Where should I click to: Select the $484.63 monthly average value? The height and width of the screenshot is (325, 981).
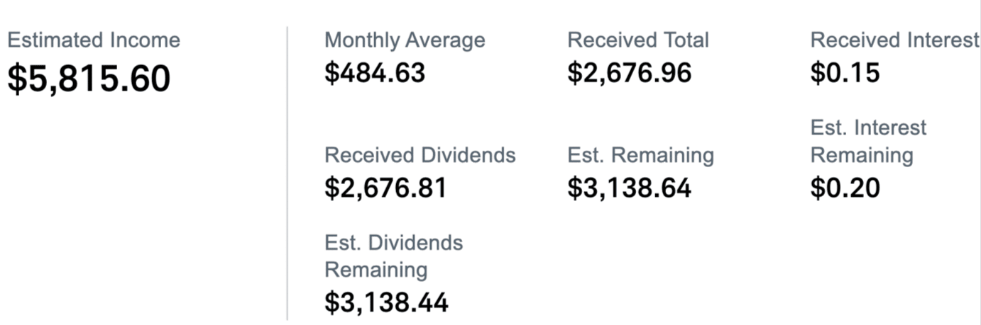tap(375, 72)
